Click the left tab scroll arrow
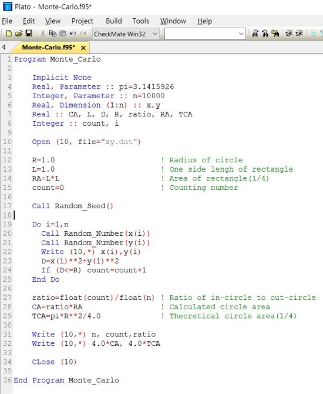This screenshot has width=323, height=394. coord(4,47)
